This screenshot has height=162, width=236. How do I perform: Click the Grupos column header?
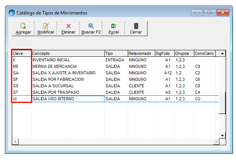[x=184, y=53]
